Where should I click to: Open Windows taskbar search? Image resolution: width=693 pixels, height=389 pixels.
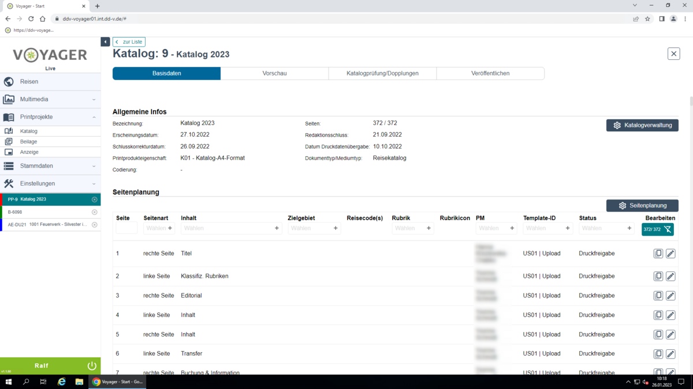[26, 382]
